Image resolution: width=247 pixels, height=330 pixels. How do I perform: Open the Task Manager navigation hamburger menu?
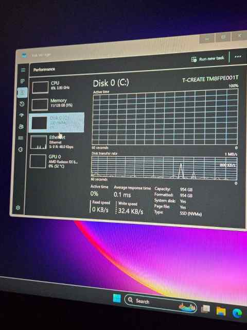(x=23, y=70)
